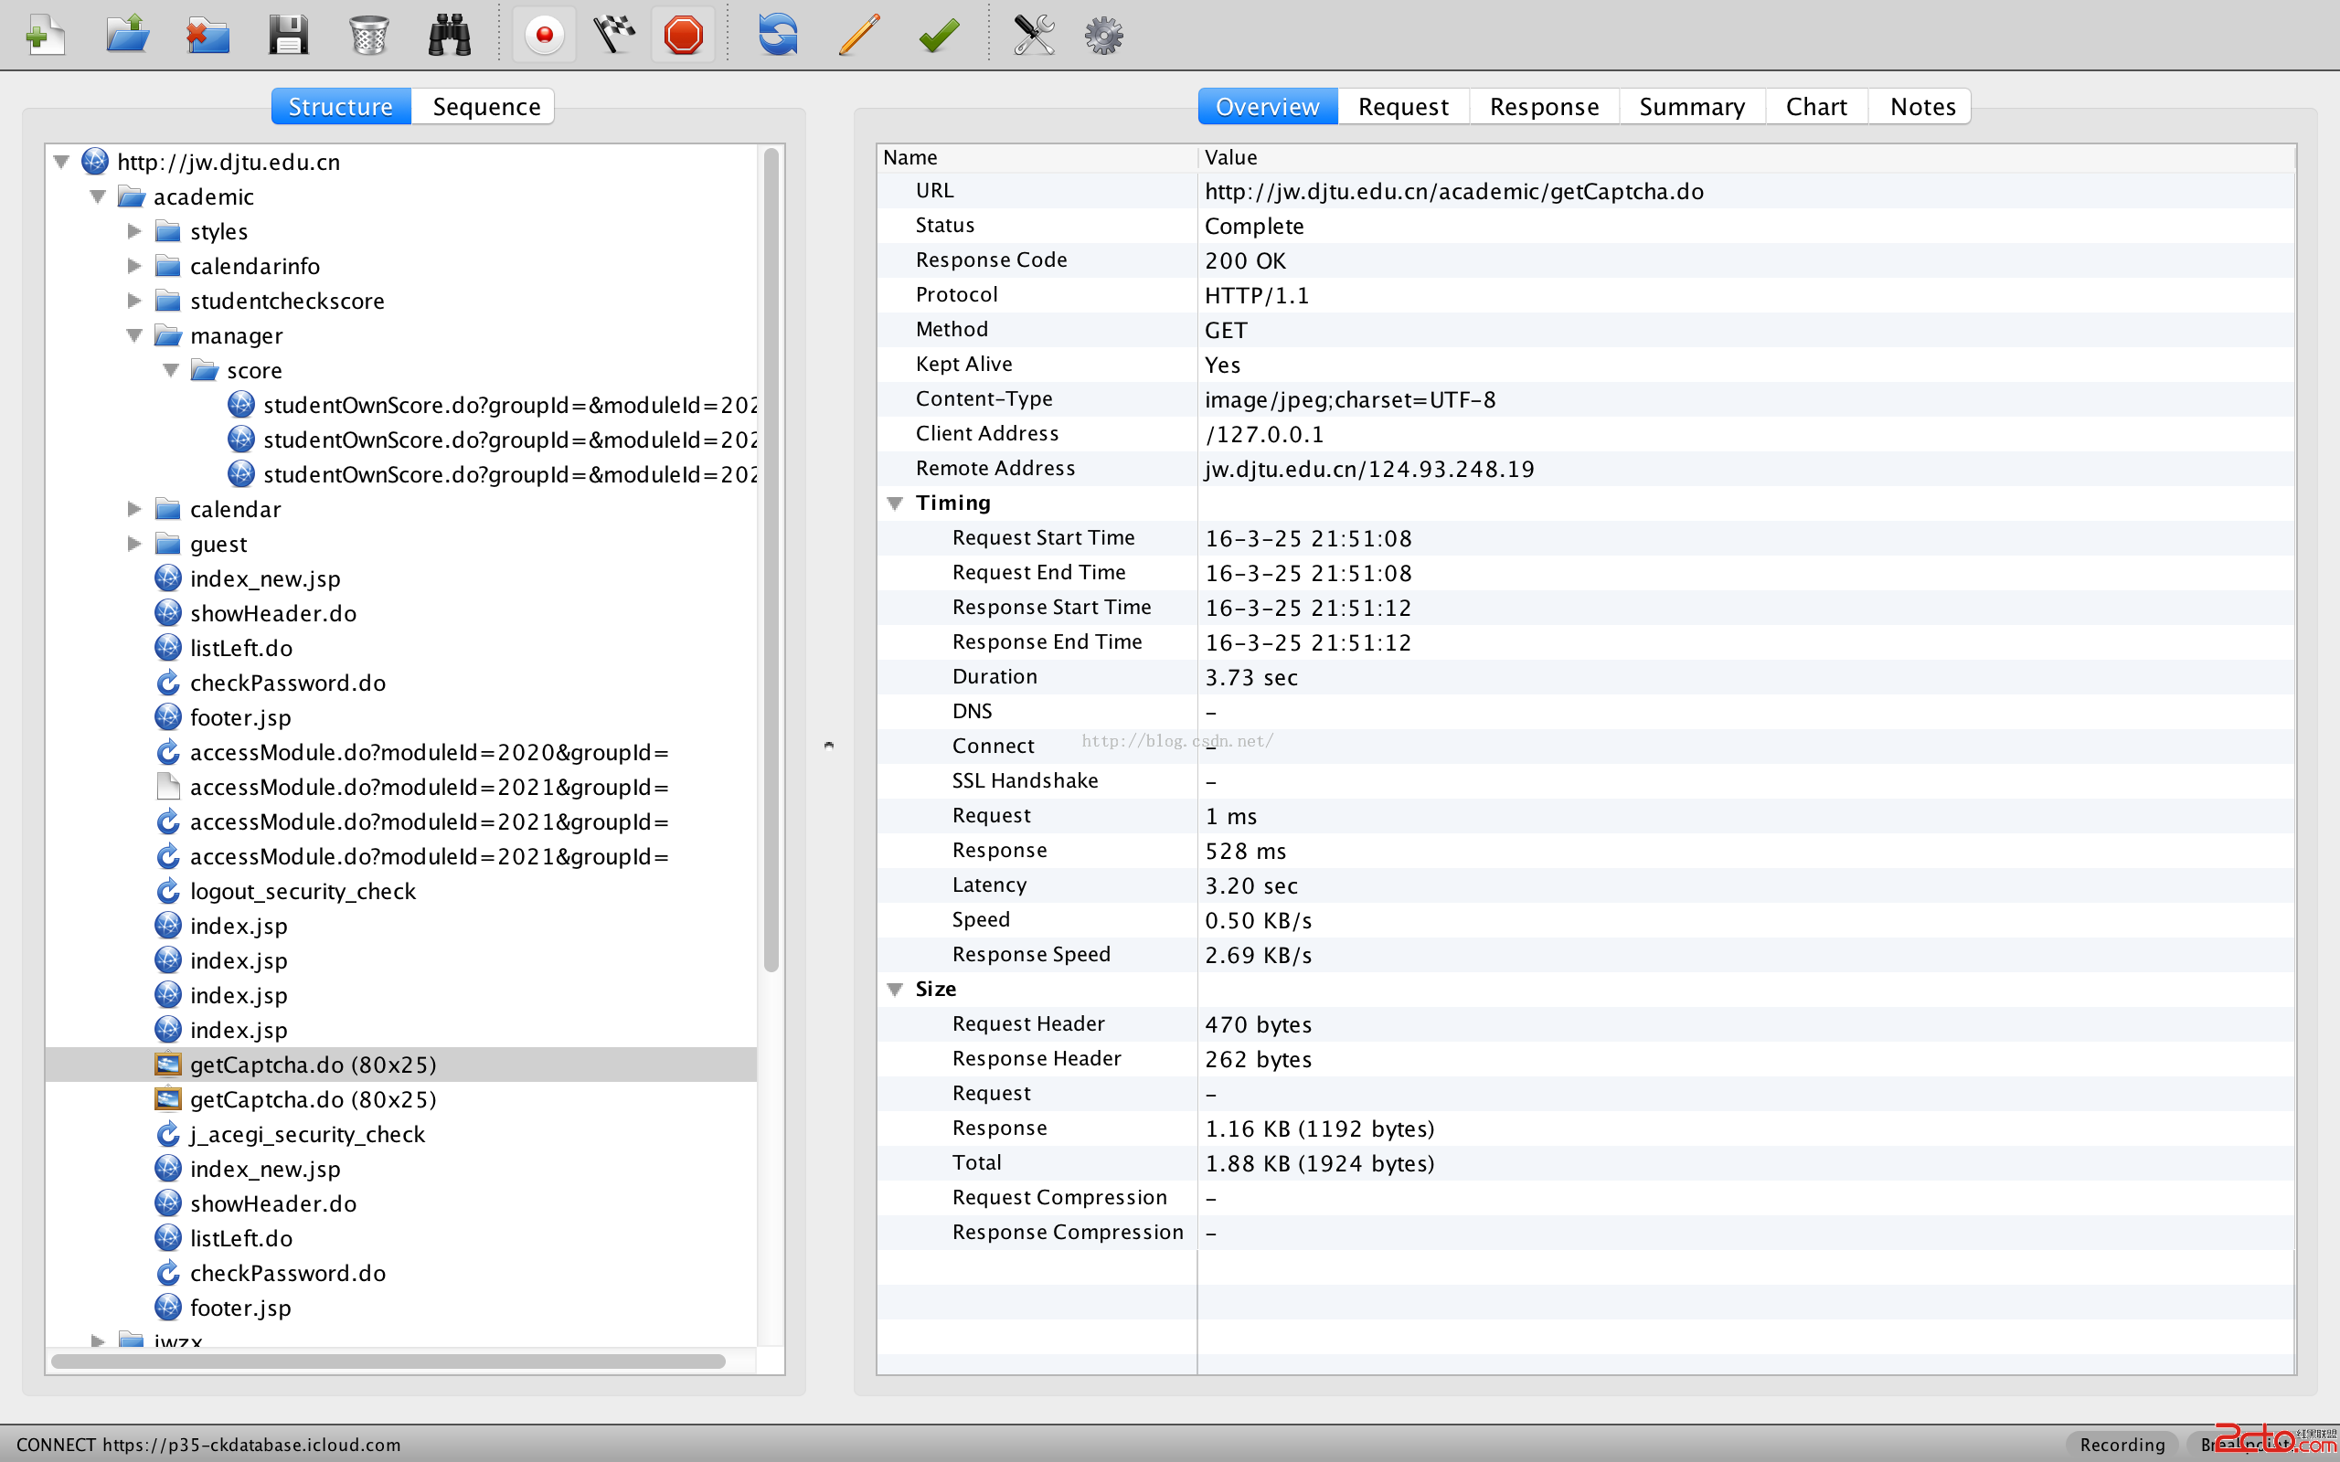The image size is (2340, 1462).
Task: Open settings via gear icon
Action: point(1103,36)
